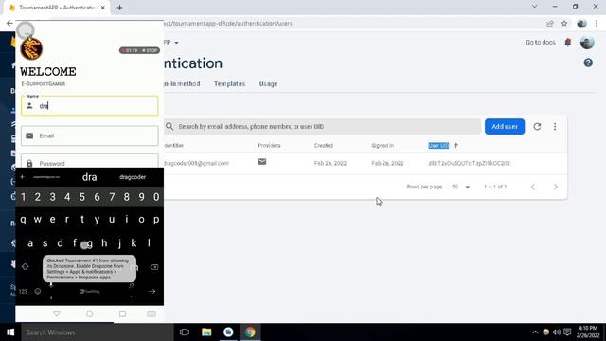The image size is (606, 341).
Task: Show hidden system tray icons
Action: pos(535,332)
